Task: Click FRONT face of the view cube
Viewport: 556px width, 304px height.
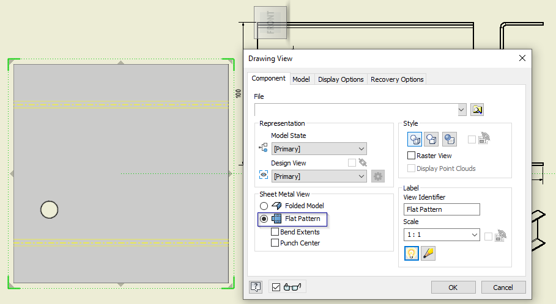Action: pyautogui.click(x=270, y=23)
